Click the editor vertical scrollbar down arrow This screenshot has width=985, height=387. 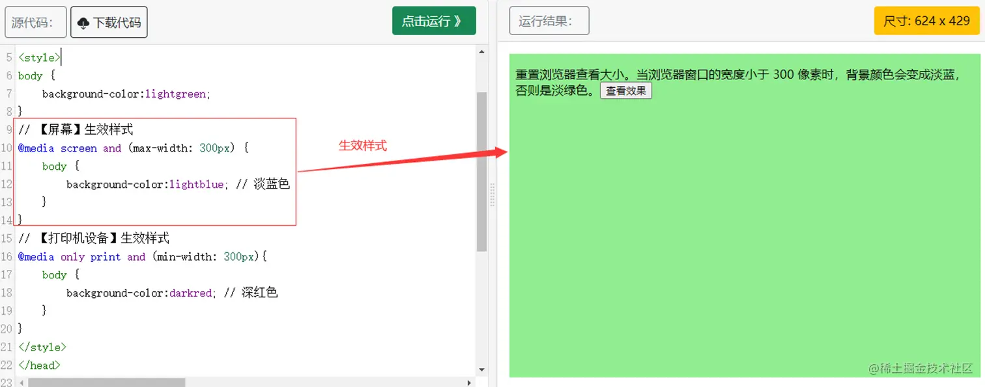point(482,369)
